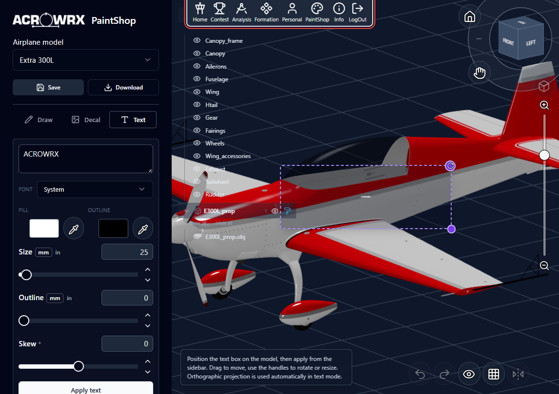
Task: Open the Info page
Action: [x=339, y=12]
